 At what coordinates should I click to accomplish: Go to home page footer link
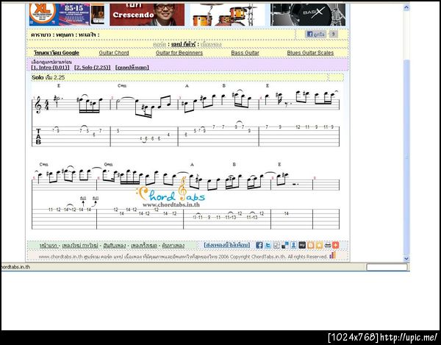coord(49,246)
